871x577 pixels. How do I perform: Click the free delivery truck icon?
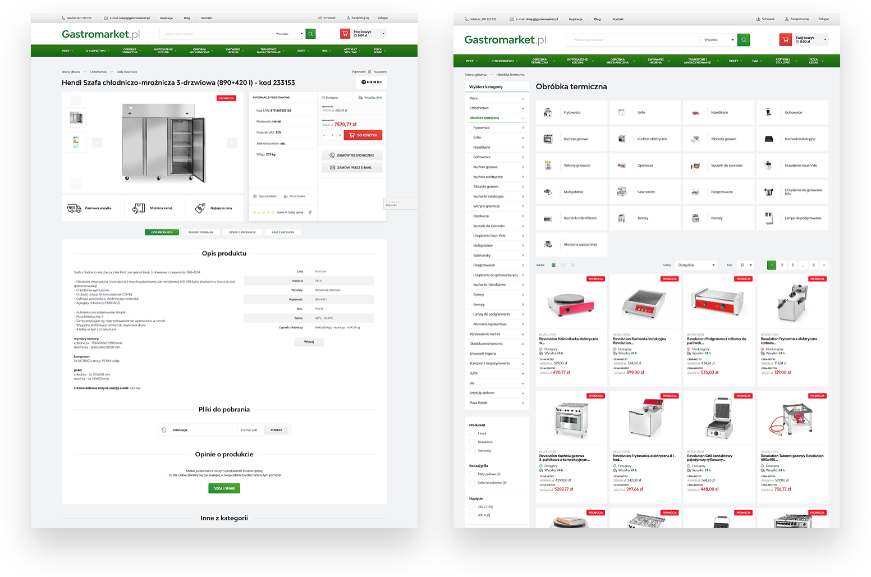point(74,208)
